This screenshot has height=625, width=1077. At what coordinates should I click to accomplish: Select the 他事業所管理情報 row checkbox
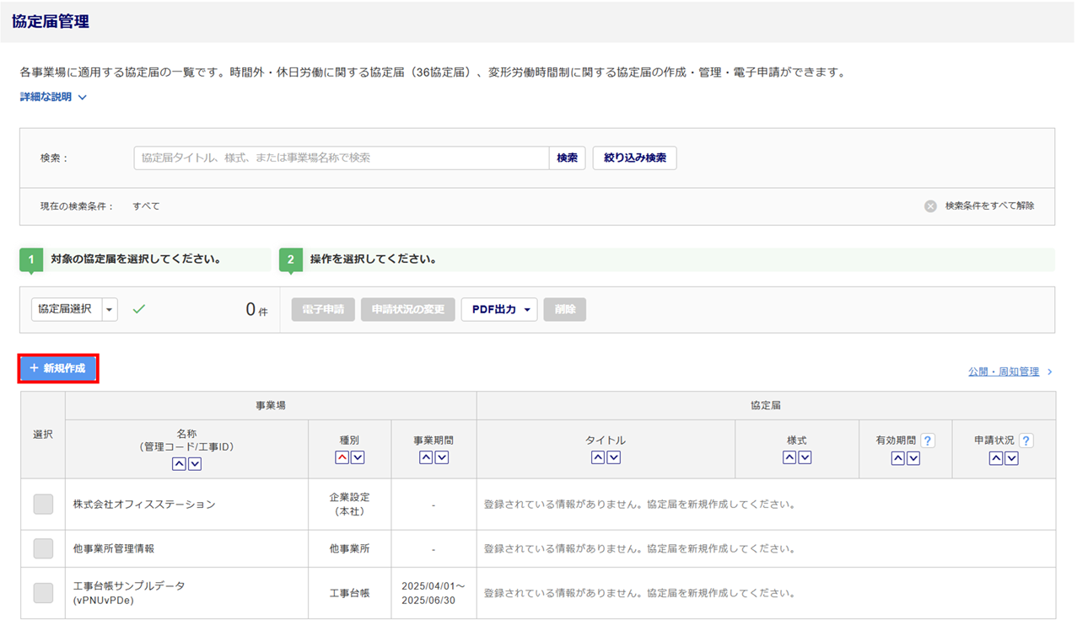click(43, 548)
